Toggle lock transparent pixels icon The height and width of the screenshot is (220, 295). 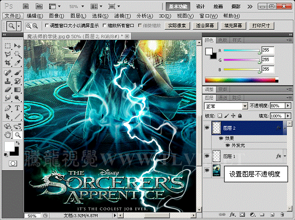click(220, 116)
